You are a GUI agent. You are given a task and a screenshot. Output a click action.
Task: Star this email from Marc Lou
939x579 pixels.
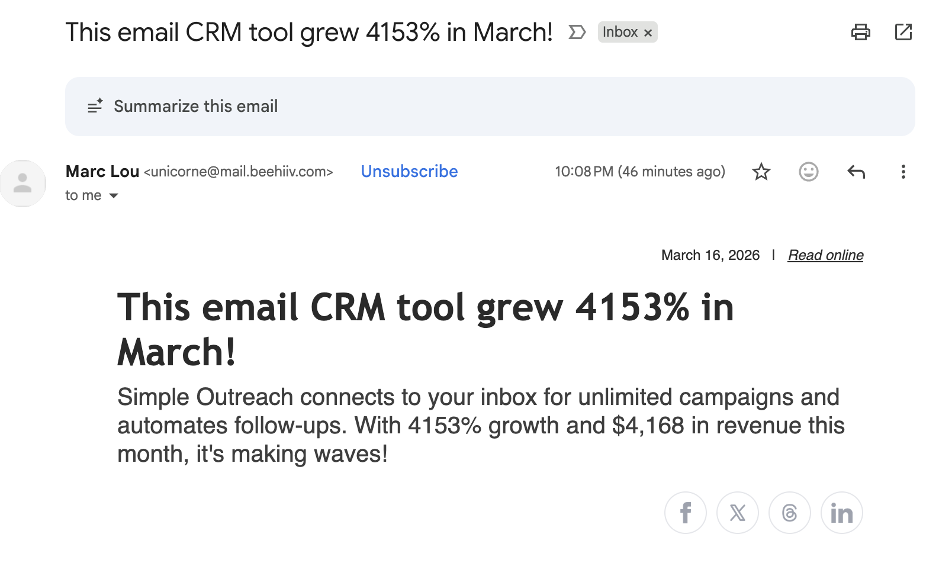(x=761, y=172)
